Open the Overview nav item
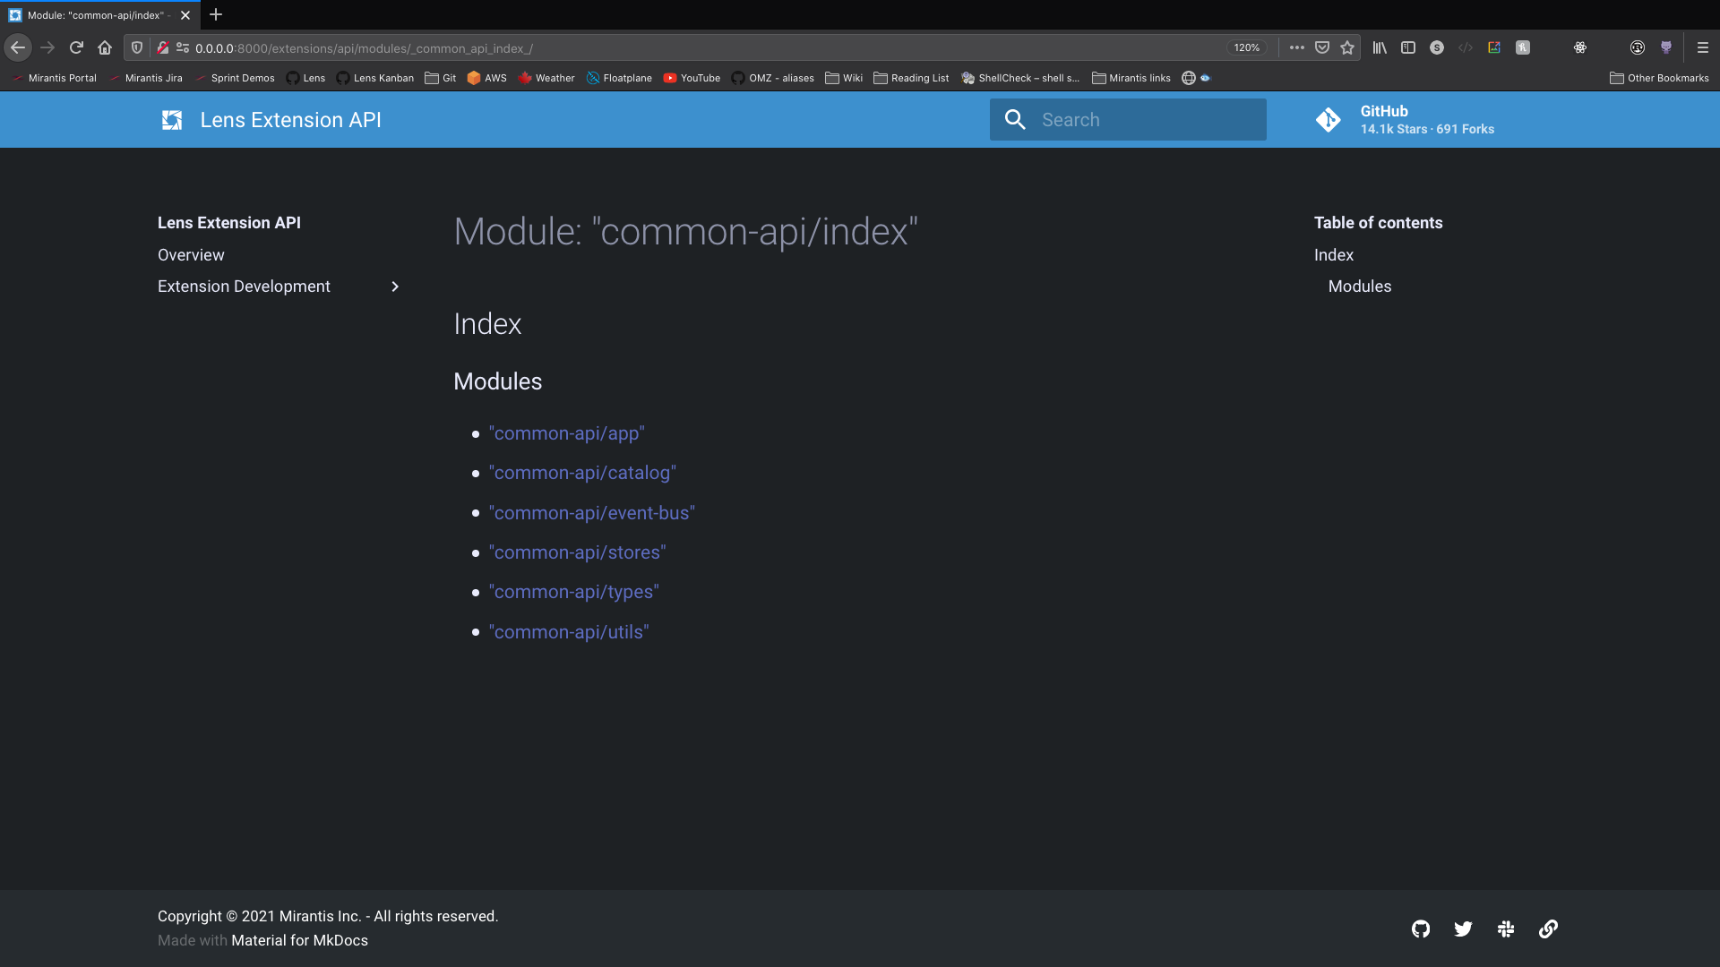The width and height of the screenshot is (1720, 967). point(191,255)
